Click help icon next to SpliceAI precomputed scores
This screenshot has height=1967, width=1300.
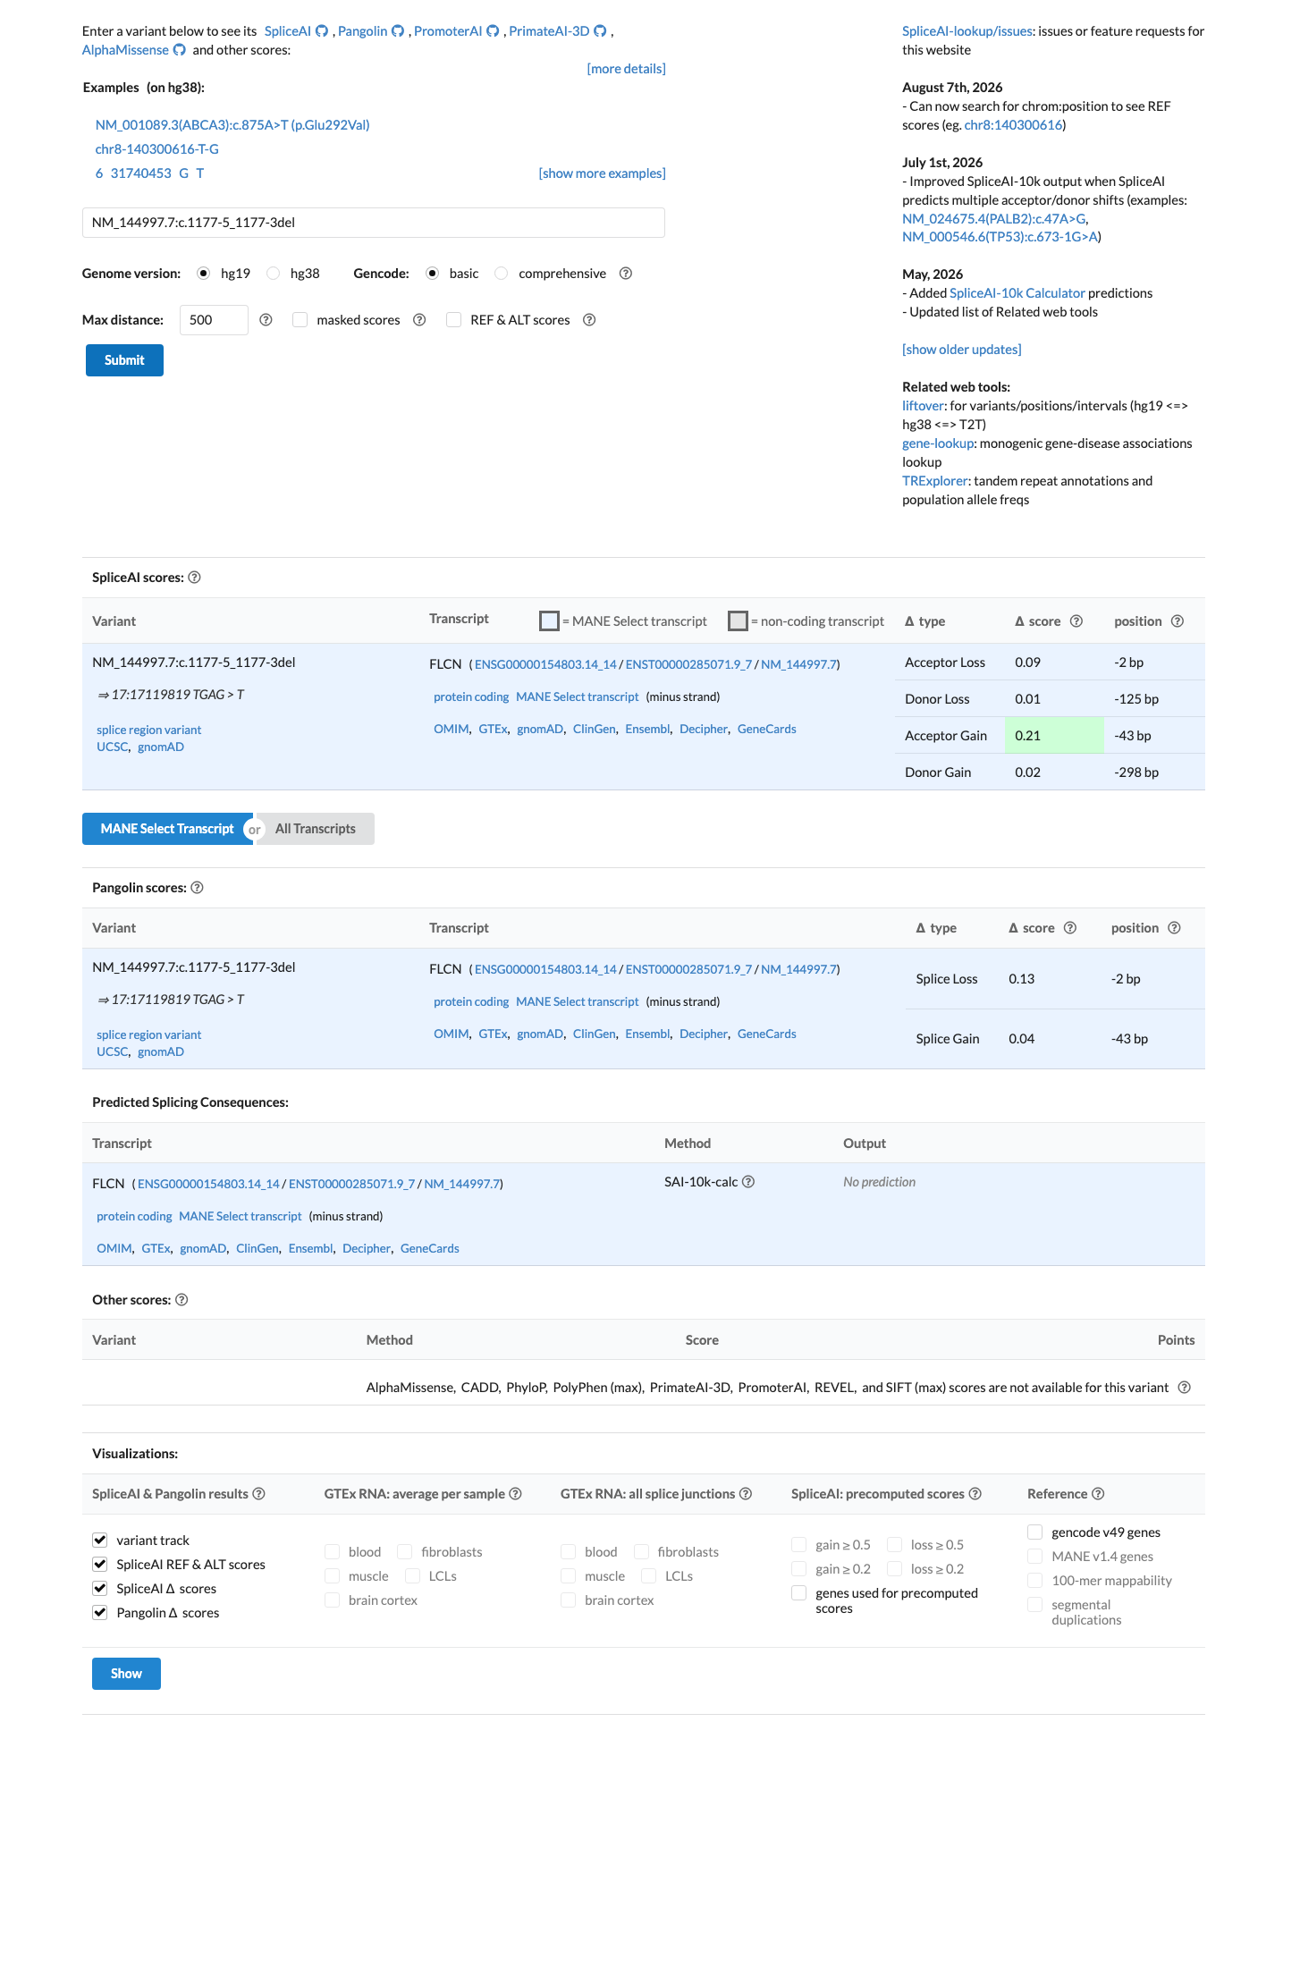click(x=975, y=1494)
